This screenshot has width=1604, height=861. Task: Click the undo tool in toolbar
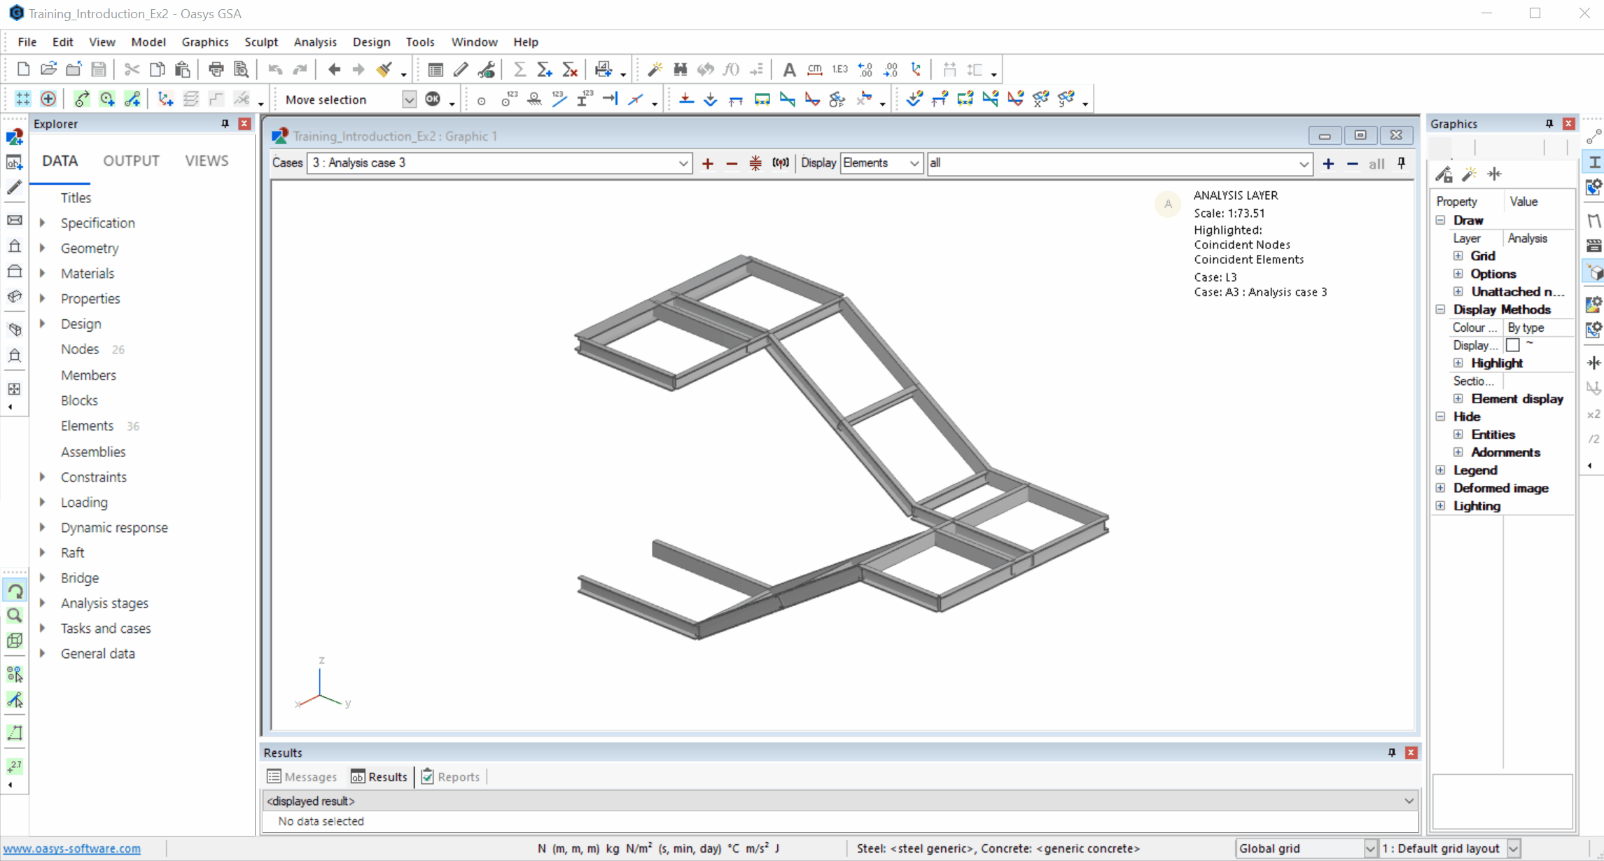(274, 69)
